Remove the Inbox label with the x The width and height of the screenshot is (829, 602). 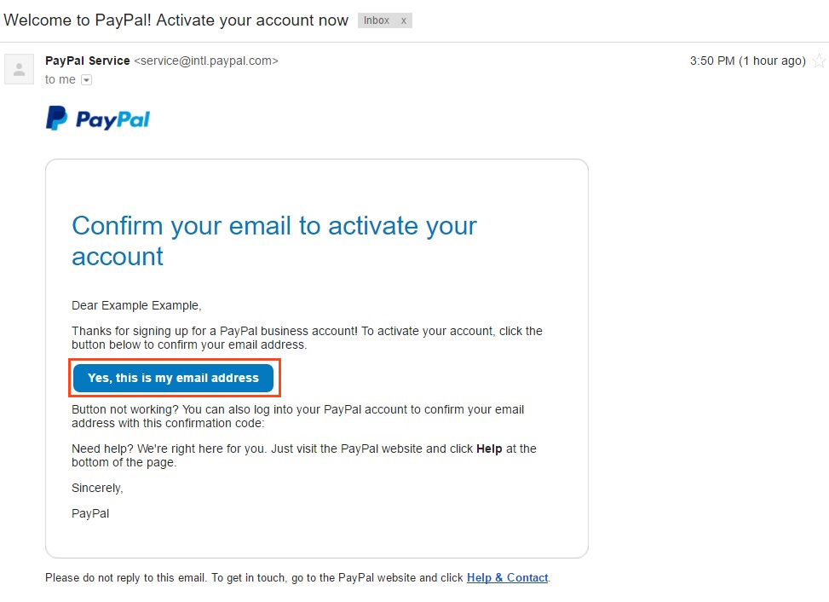click(x=404, y=20)
